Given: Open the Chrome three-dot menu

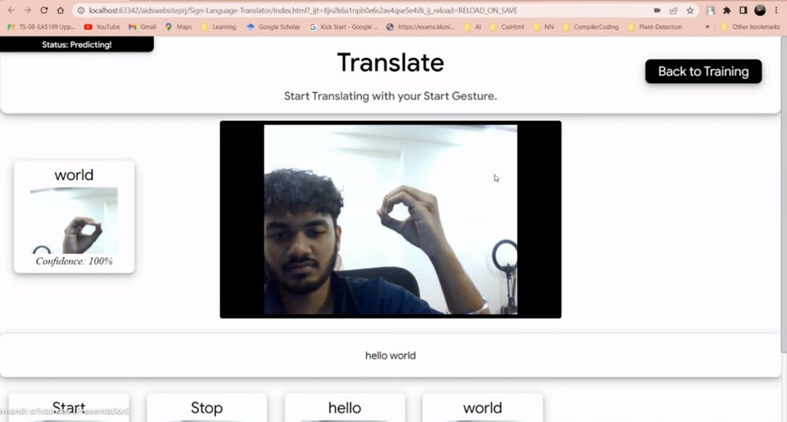Looking at the screenshot, I should tap(776, 10).
